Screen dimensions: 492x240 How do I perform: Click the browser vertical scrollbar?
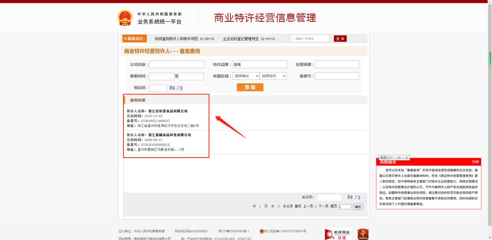coord(490,119)
